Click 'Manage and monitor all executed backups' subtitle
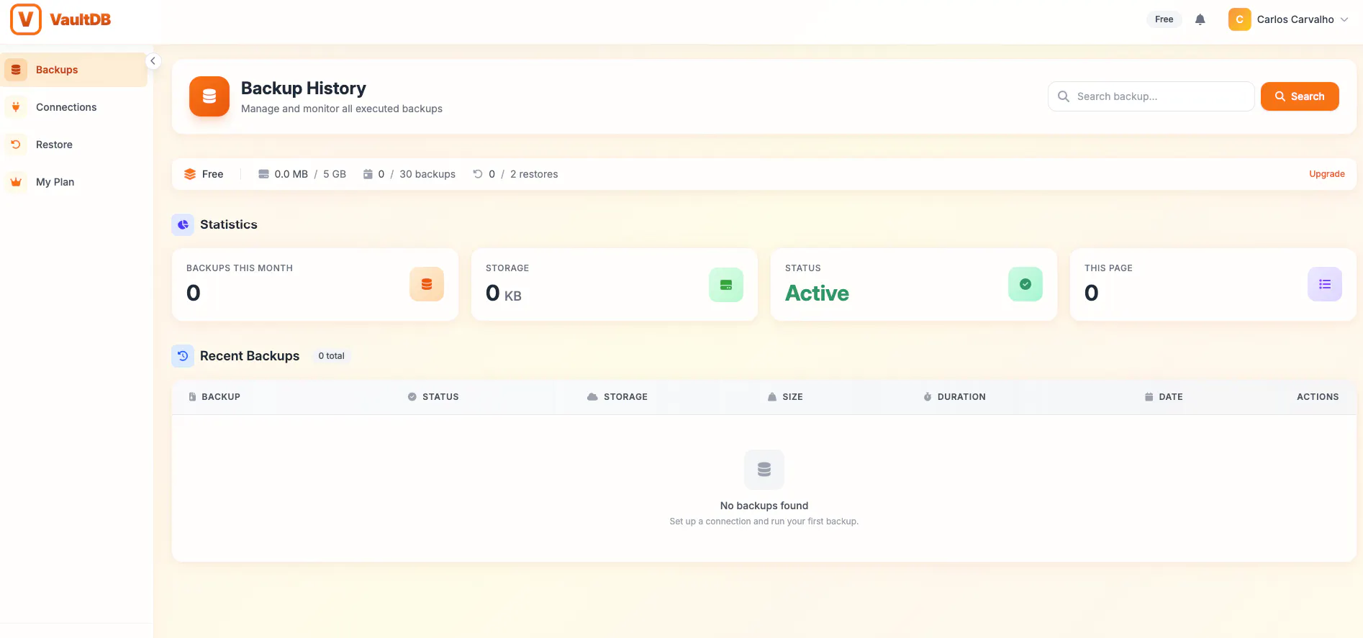 point(342,109)
